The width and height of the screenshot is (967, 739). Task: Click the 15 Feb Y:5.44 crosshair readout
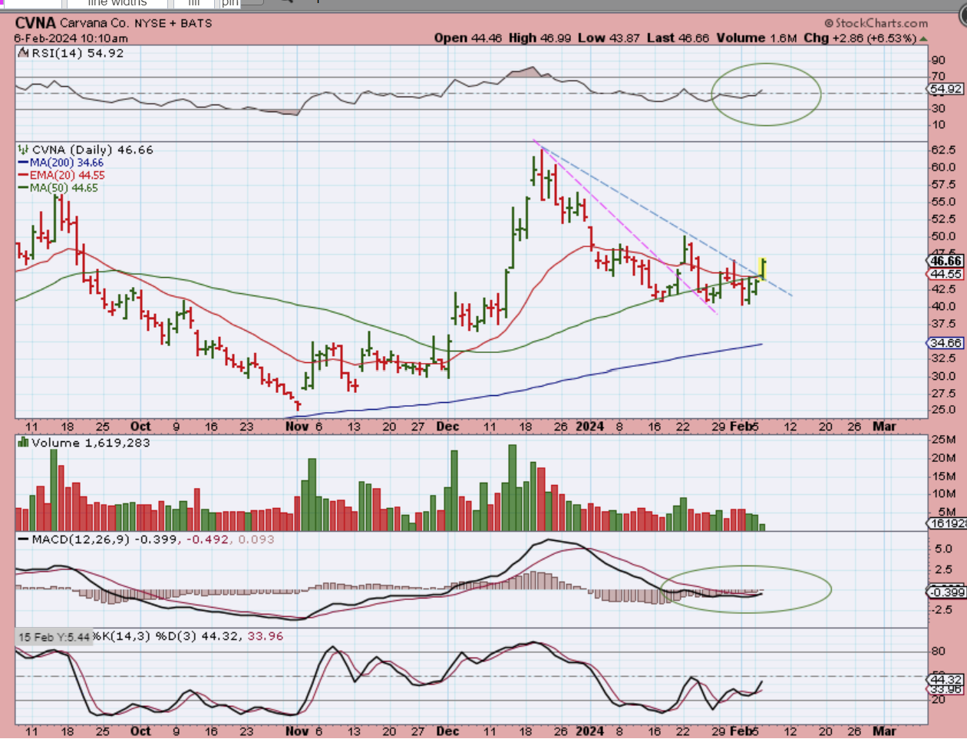[x=54, y=637]
